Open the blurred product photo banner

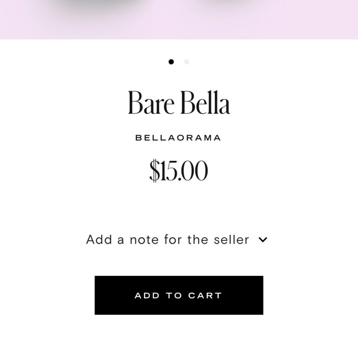pos(179,19)
